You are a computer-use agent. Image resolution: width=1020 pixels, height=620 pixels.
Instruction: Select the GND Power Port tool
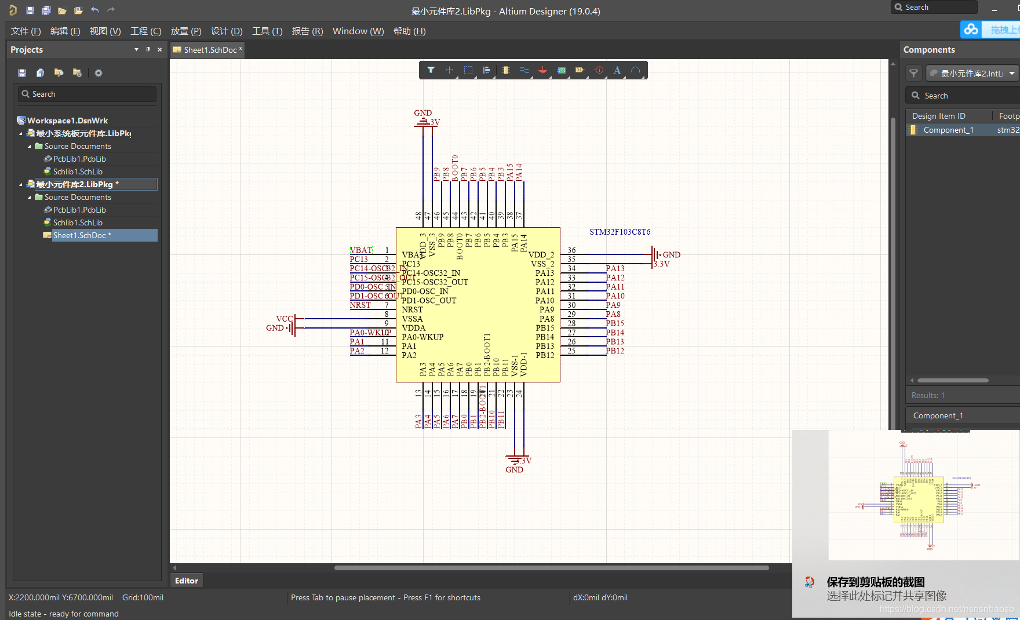click(543, 70)
